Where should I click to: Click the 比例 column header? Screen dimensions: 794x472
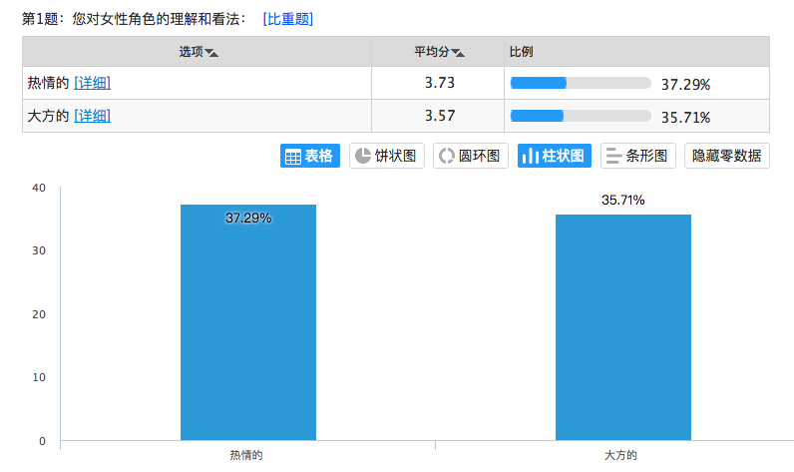point(637,52)
